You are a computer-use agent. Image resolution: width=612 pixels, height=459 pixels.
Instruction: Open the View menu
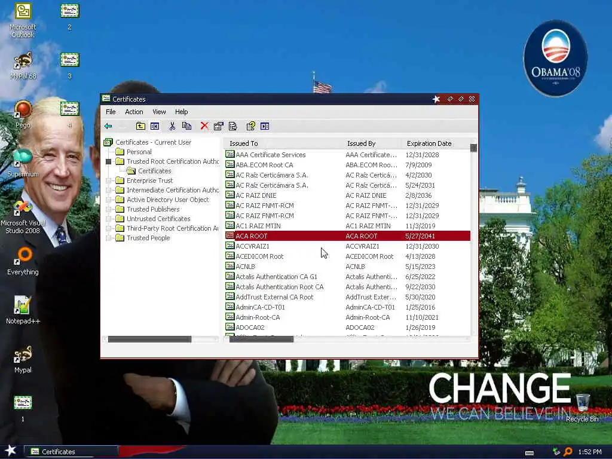159,112
